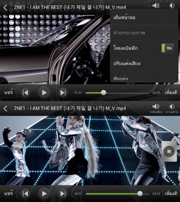Click the top player video title
The height and width of the screenshot is (202, 180).
click(70, 7)
